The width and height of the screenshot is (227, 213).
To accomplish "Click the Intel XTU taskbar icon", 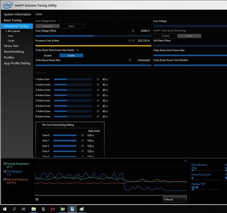I will [72, 209].
